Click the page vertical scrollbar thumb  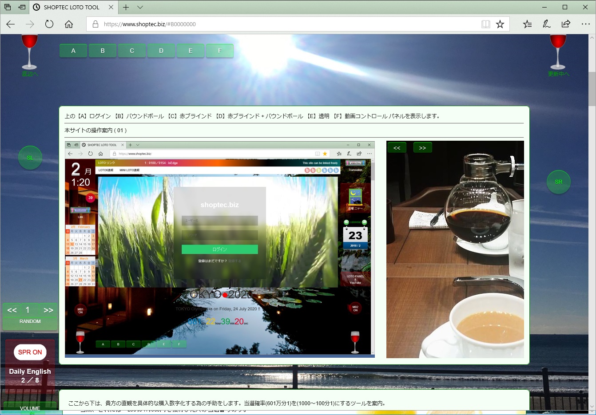coord(592,89)
